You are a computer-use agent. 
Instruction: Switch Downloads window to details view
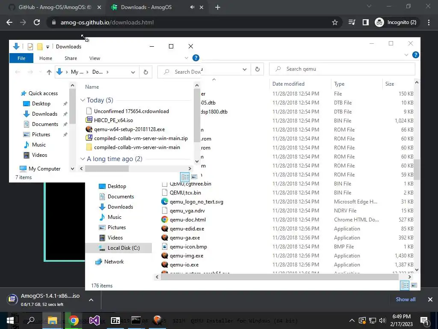(x=185, y=177)
